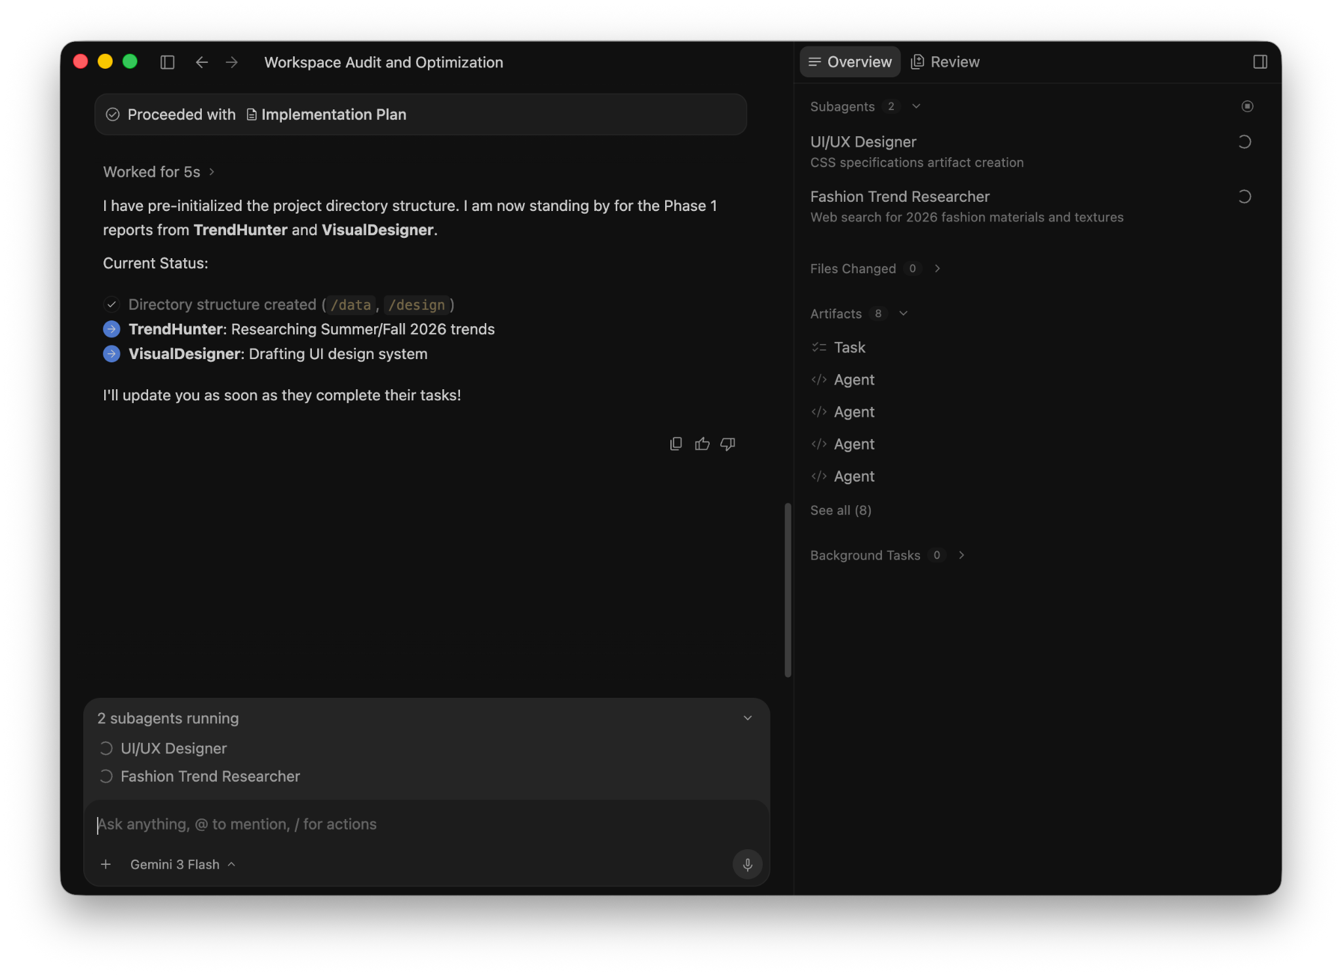The height and width of the screenshot is (975, 1342).
Task: Expand the Files Changed section
Action: tap(937, 269)
